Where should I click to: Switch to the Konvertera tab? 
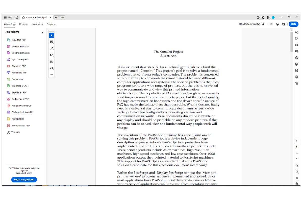37,24
